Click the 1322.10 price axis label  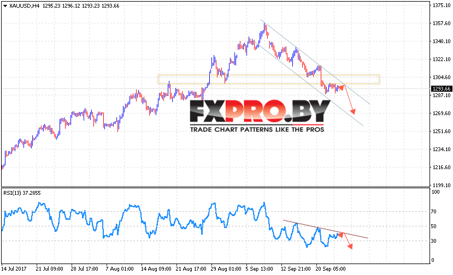tap(442, 59)
